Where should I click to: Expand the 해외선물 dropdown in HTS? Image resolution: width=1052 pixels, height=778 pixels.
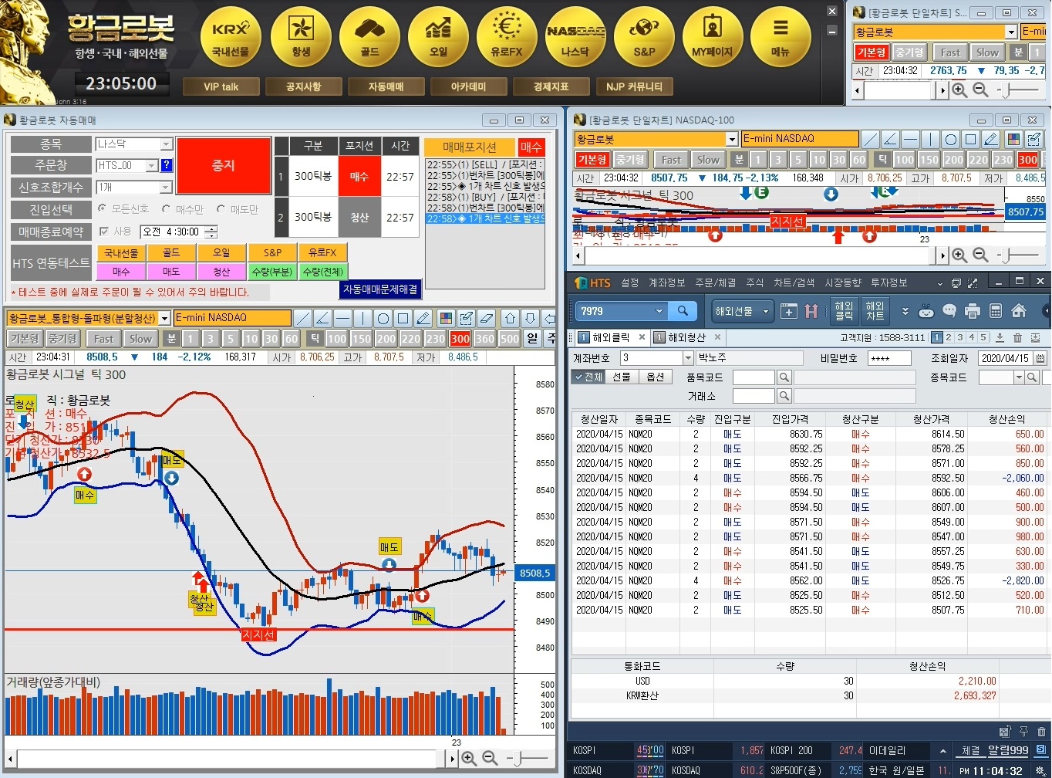point(766,311)
